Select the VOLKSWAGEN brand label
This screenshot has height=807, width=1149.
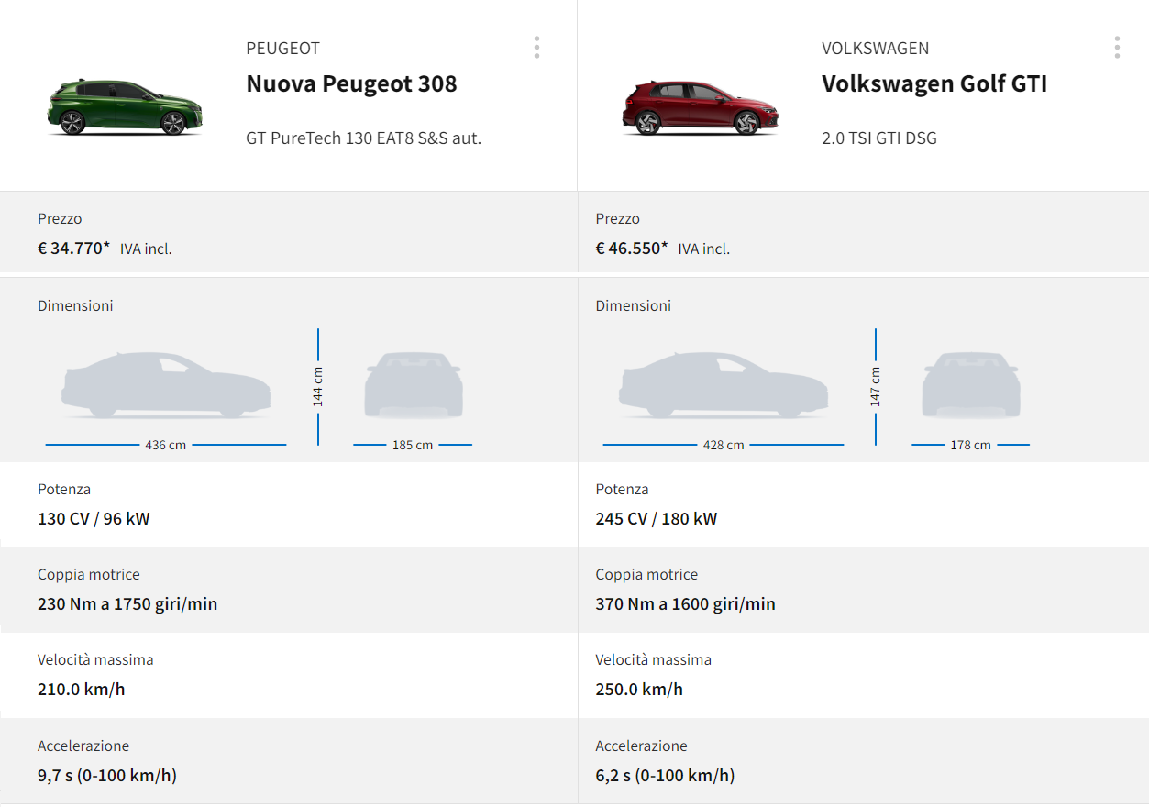[875, 49]
